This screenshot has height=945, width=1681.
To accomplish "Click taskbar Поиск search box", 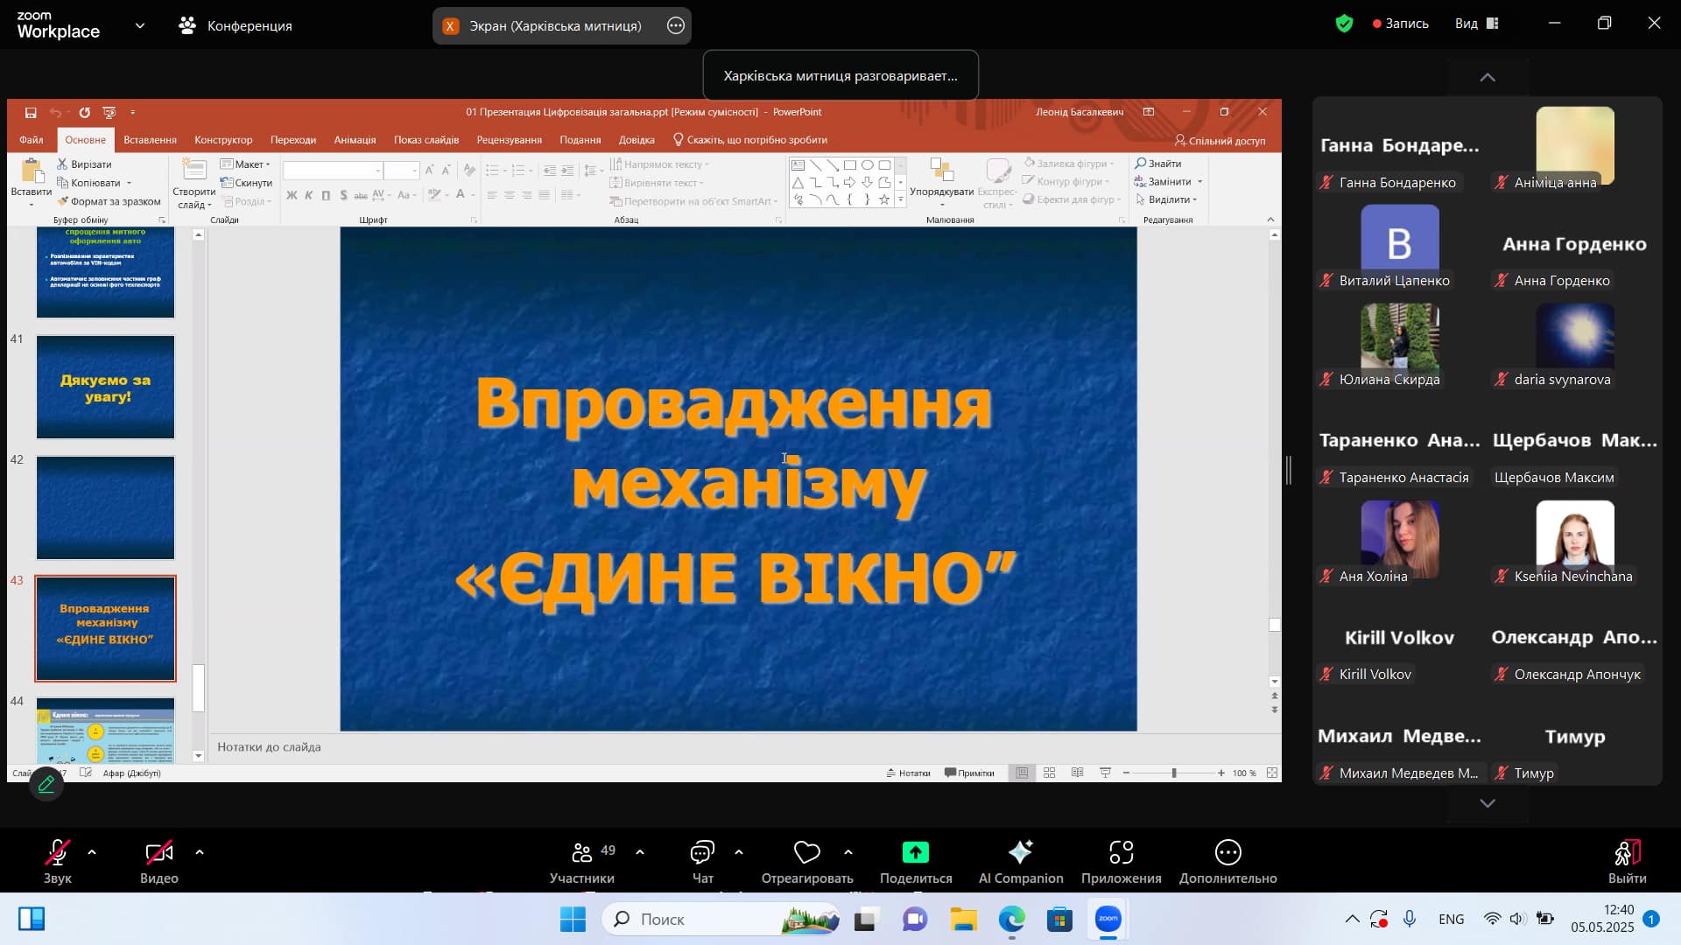I will click(x=721, y=919).
